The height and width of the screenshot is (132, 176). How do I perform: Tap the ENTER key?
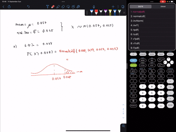click(170, 105)
